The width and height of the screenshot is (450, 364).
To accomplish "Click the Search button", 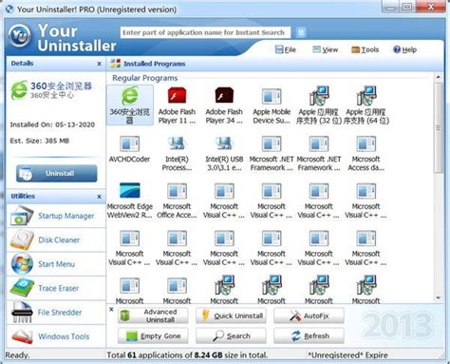I will pyautogui.click(x=231, y=335).
